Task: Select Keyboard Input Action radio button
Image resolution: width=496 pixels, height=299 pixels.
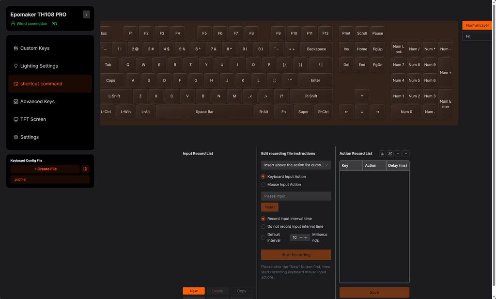Action: pyautogui.click(x=263, y=176)
